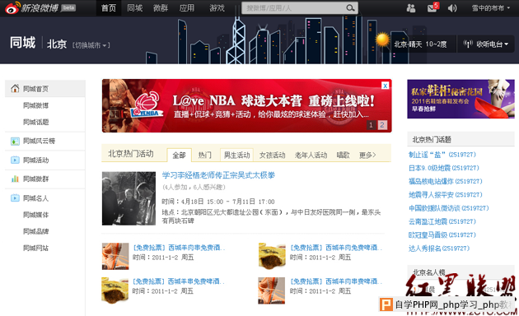Expand the 切换城市 city switcher dropdown
This screenshot has height=316, width=519.
tap(91, 45)
